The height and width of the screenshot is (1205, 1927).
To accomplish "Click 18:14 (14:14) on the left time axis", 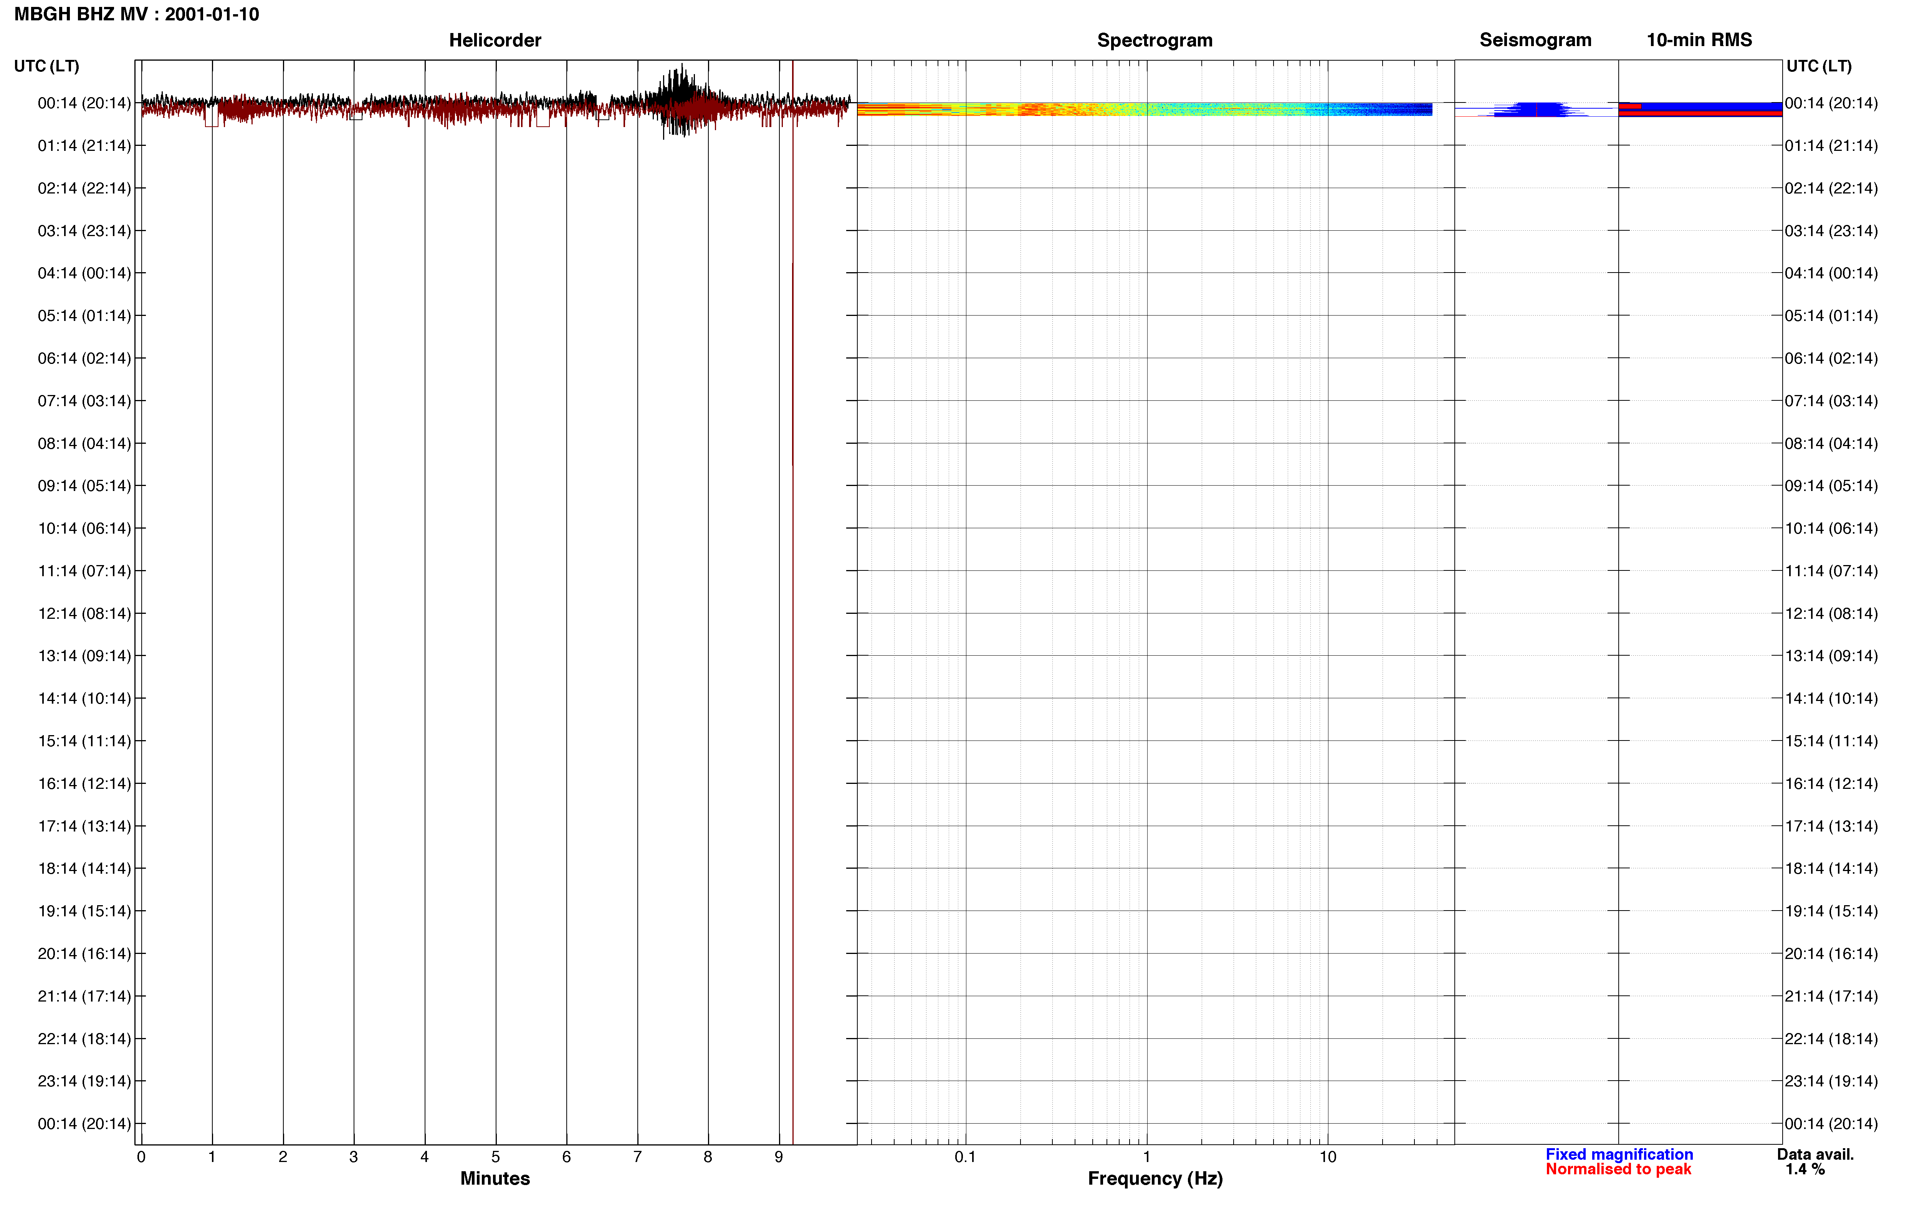I will click(84, 869).
